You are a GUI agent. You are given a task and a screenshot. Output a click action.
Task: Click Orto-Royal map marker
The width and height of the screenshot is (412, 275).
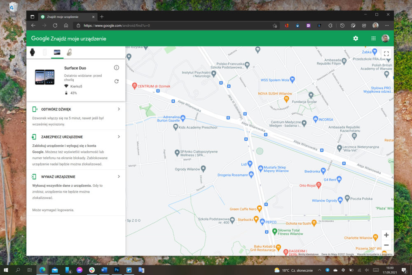318,185
